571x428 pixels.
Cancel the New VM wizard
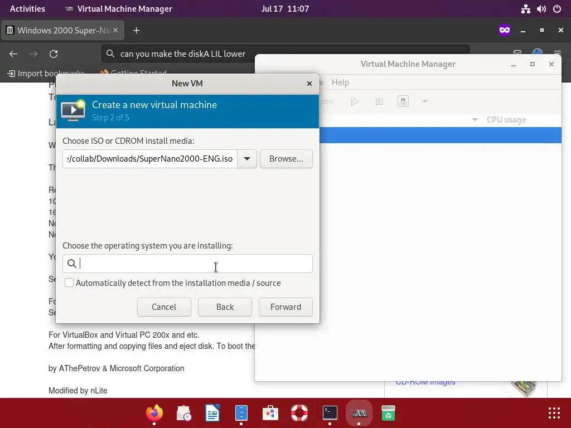click(x=164, y=307)
